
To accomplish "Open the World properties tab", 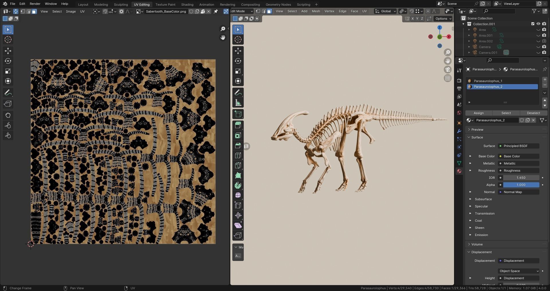I will coord(459,113).
